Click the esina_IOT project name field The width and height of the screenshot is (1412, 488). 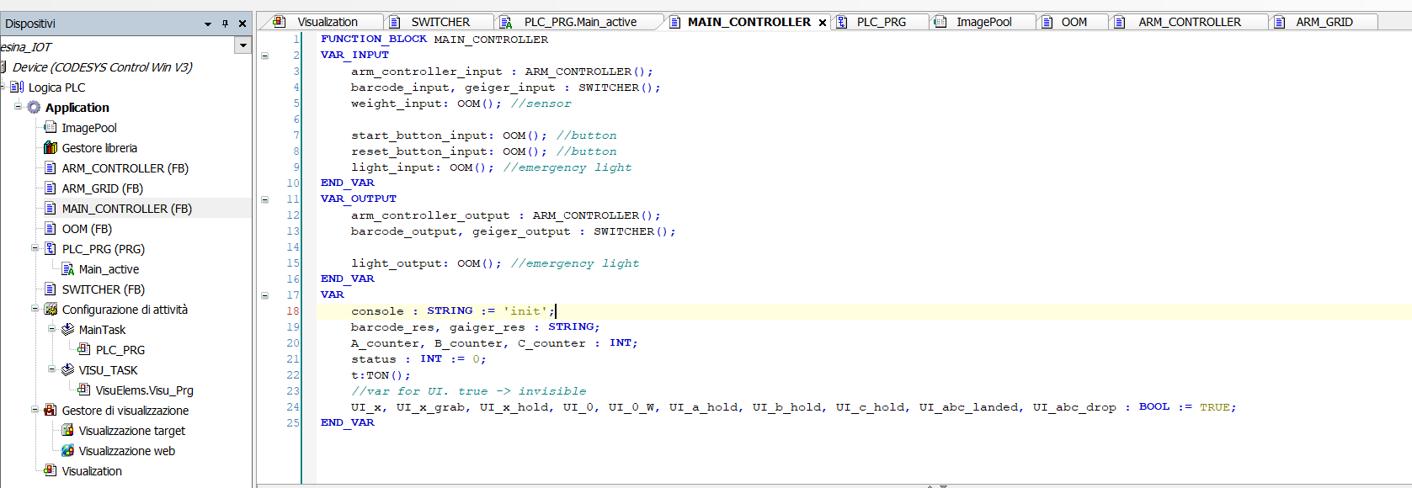(x=118, y=46)
